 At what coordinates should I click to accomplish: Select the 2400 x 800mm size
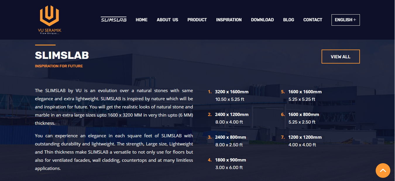(x=231, y=137)
